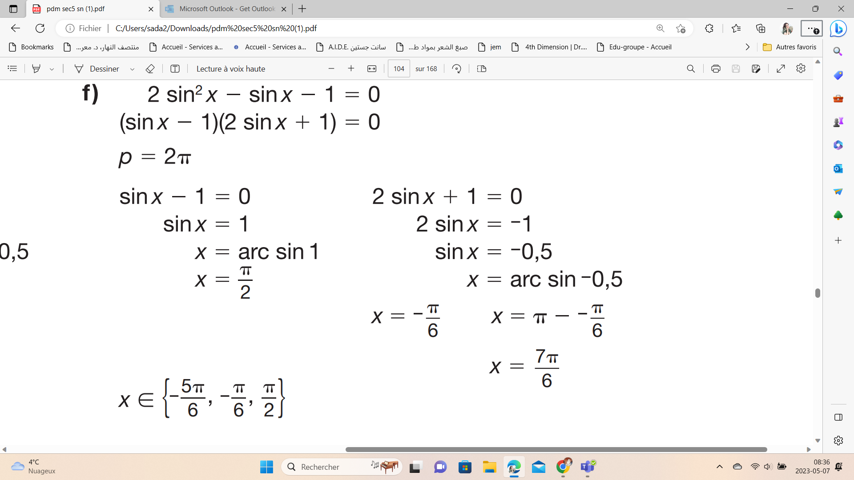This screenshot has width=854, height=480.
Task: Zoom out the PDF page
Action: (331, 68)
